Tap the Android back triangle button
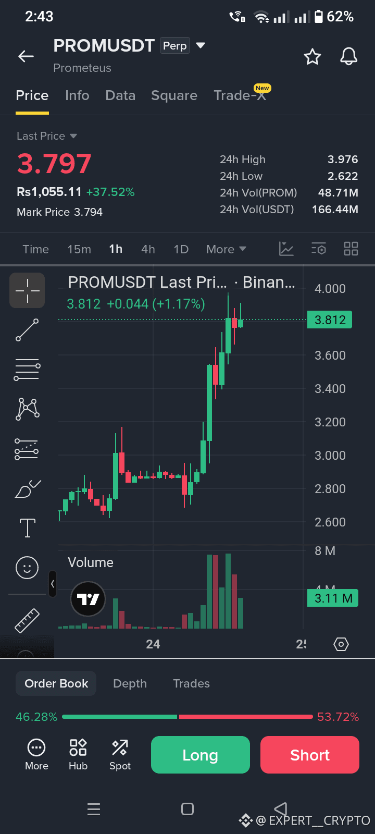This screenshot has height=834, width=375. tap(281, 809)
